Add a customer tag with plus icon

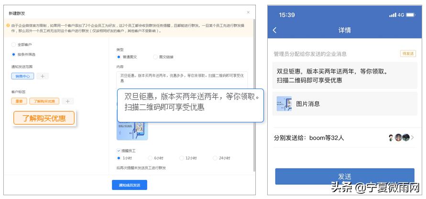[67, 101]
